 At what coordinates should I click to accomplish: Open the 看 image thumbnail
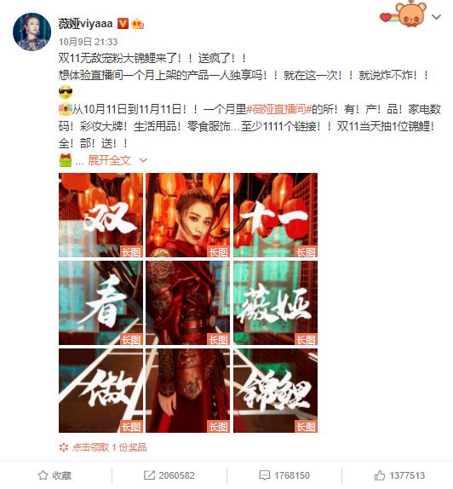(x=100, y=302)
